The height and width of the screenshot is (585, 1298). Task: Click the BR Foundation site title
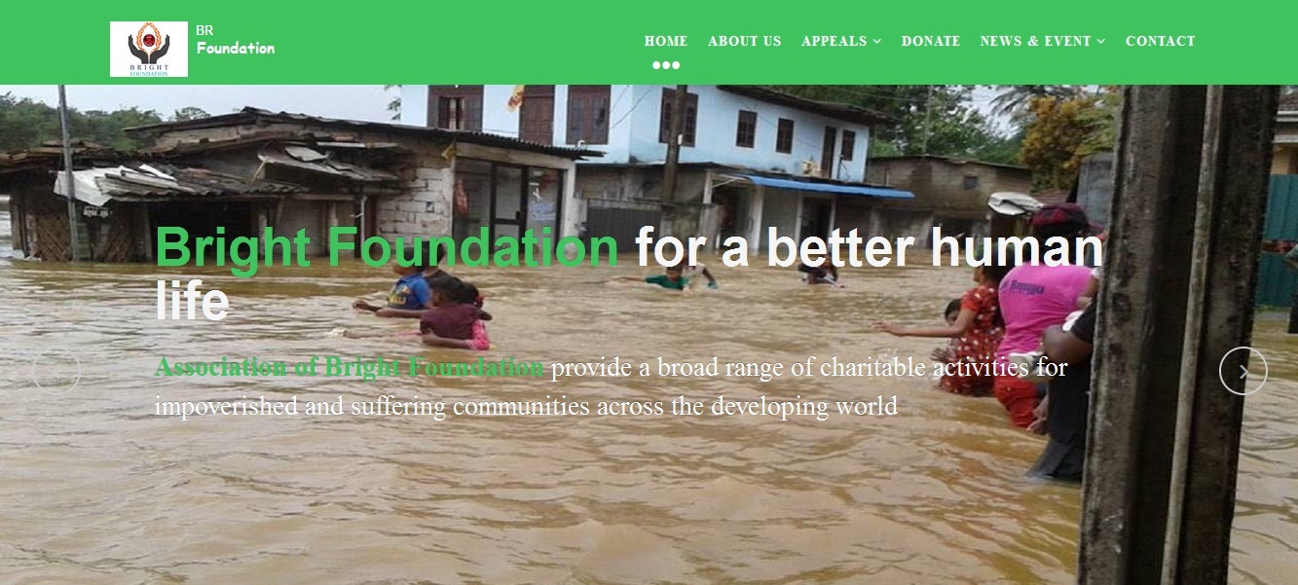[236, 40]
